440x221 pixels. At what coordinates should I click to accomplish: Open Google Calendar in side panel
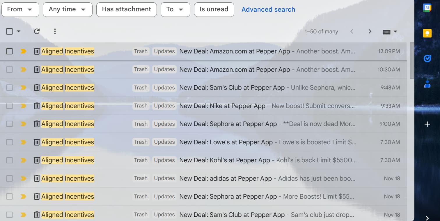click(x=427, y=8)
